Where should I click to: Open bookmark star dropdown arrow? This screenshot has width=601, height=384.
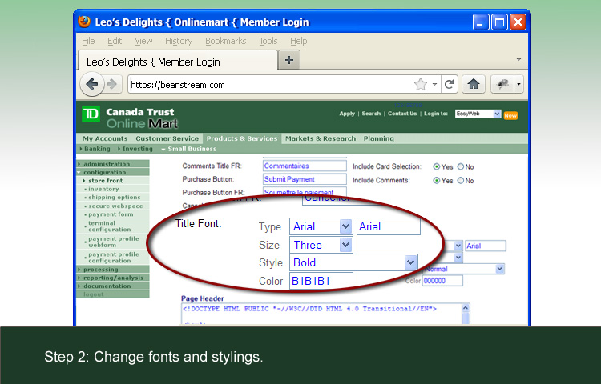point(434,84)
